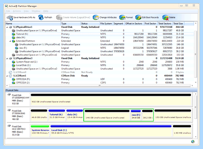Click the data (H:) volume icon

click(14, 38)
